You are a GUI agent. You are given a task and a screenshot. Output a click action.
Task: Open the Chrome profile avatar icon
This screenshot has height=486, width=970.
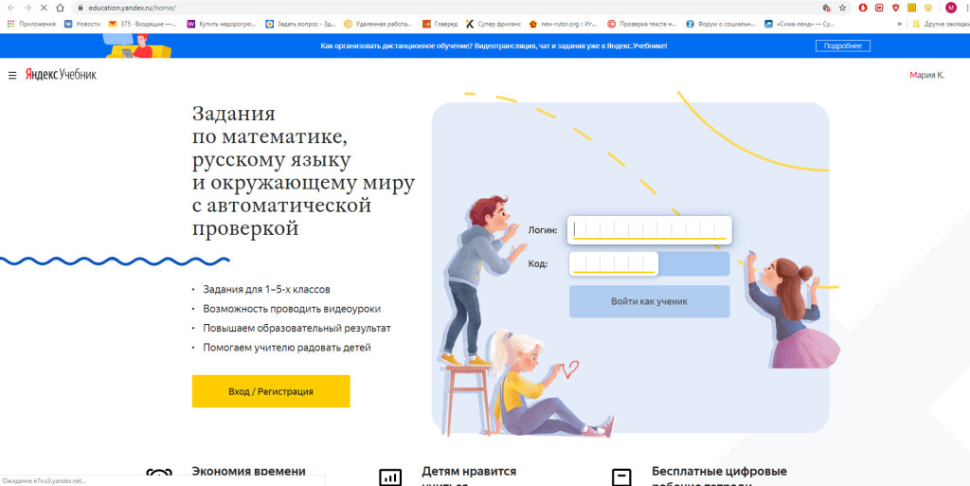(x=950, y=8)
